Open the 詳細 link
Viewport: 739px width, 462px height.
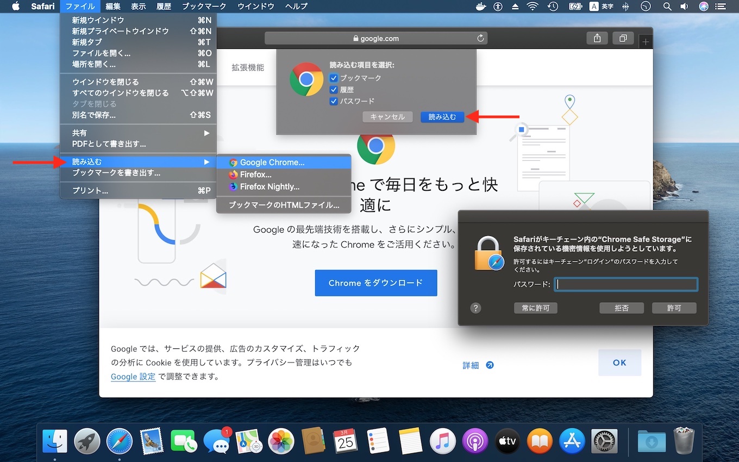pos(478,365)
